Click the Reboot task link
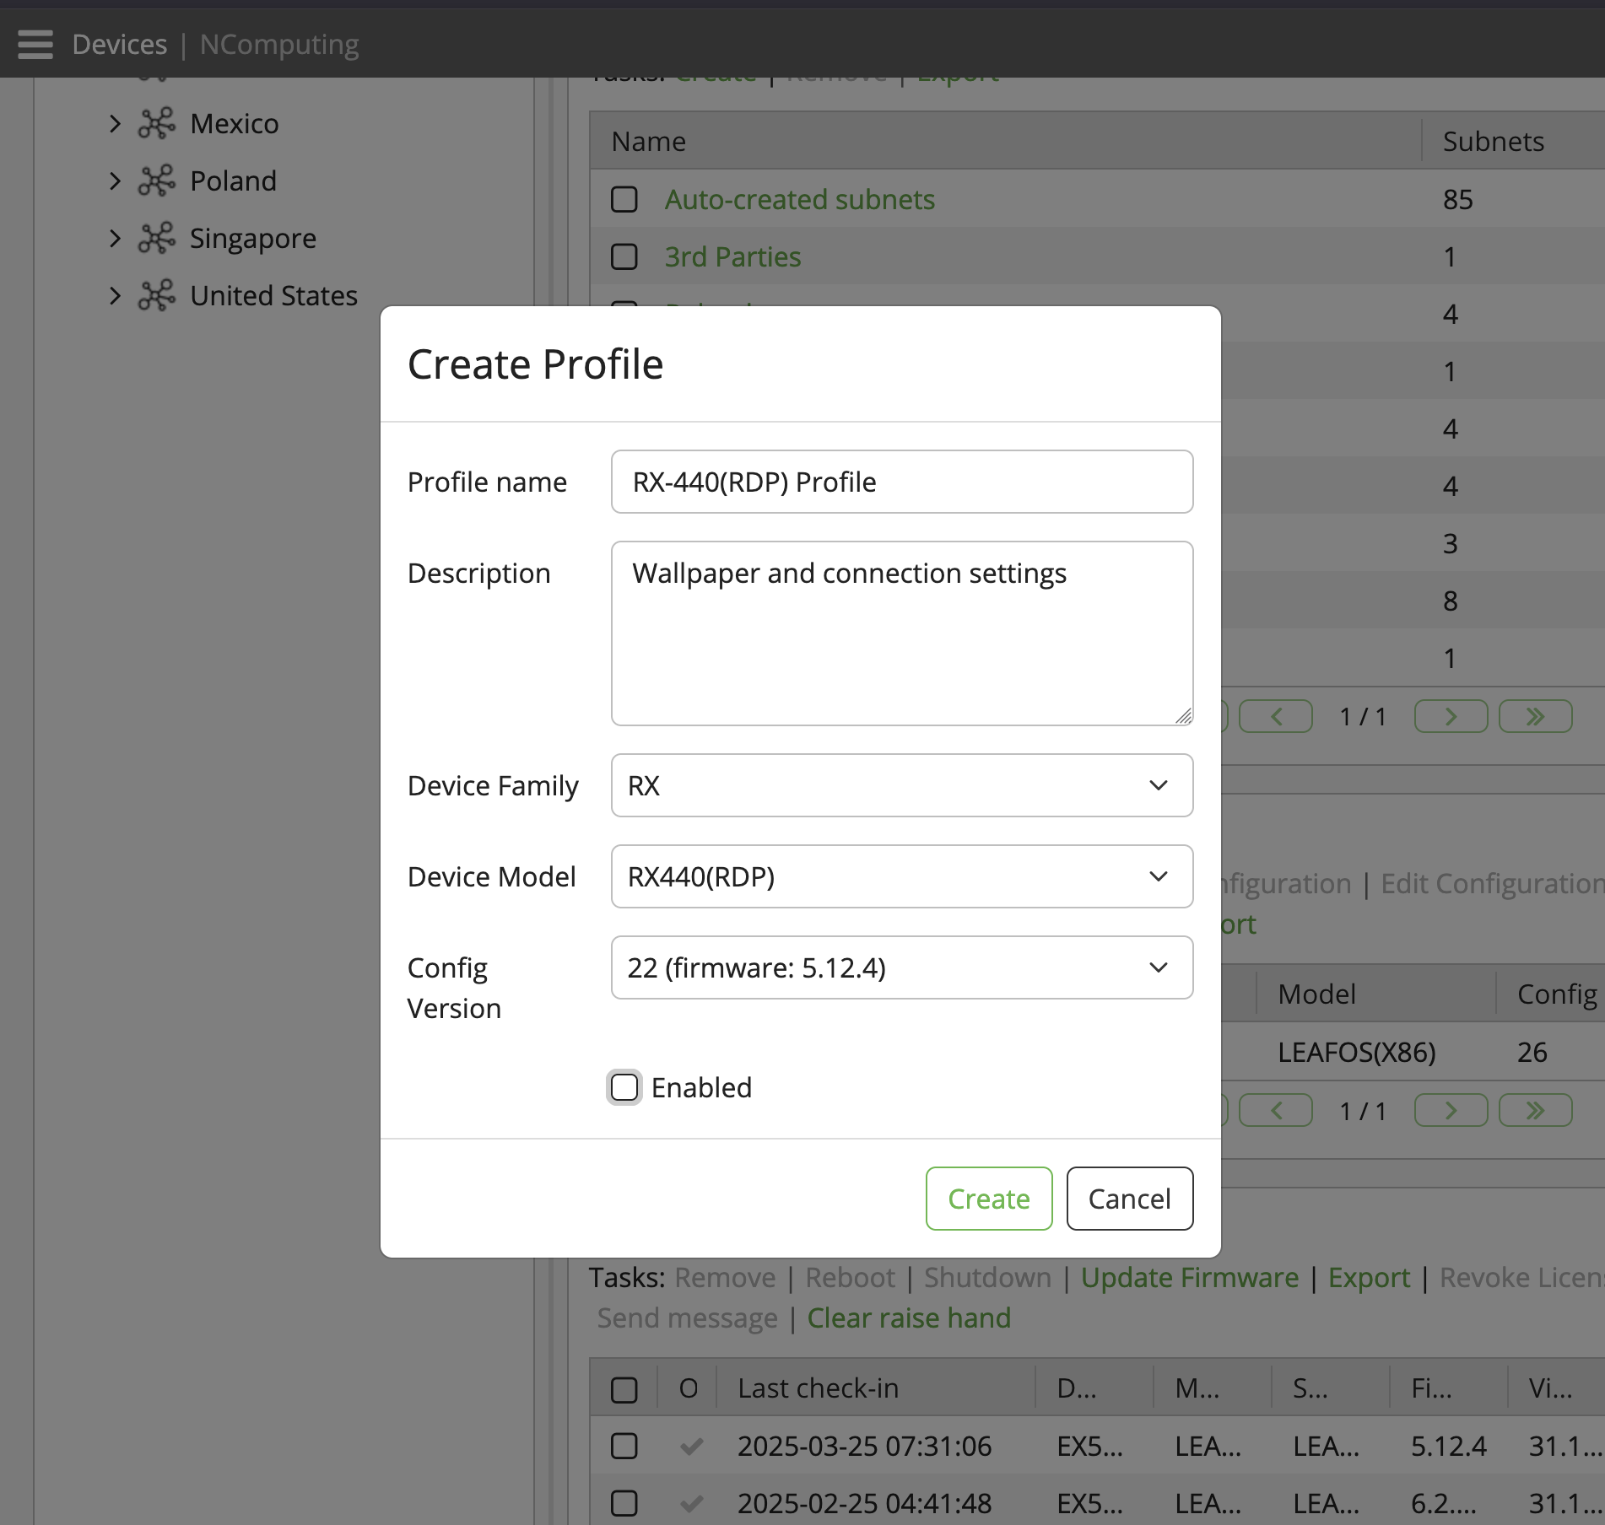The height and width of the screenshot is (1525, 1605). (850, 1278)
